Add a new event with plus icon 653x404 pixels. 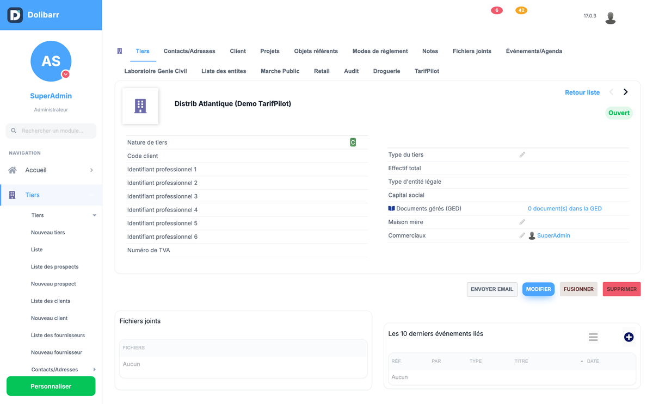pyautogui.click(x=629, y=337)
